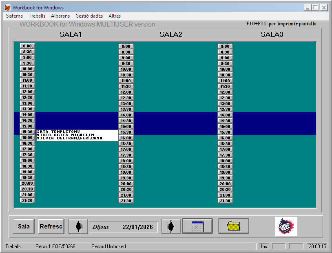Select the 18:00 slot in SALA2
Image resolution: width=332 pixels, height=253 pixels.
click(126, 161)
